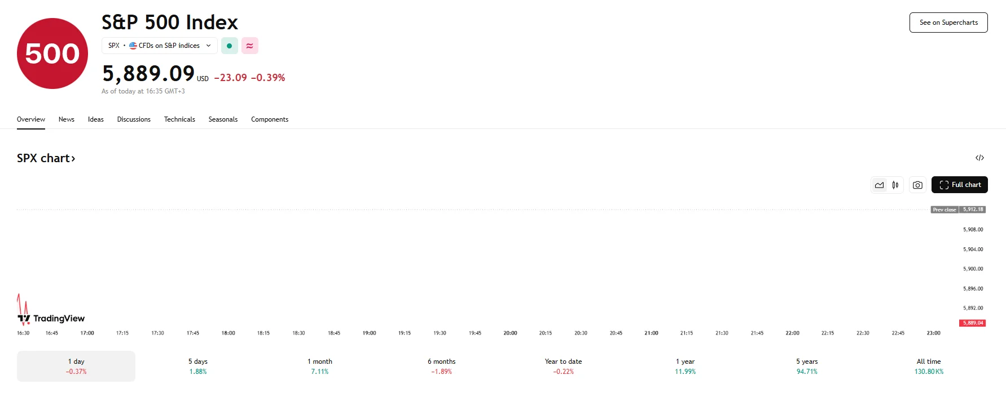The image size is (1006, 397).
Task: Click the S&P 500 circular logo
Action: click(x=52, y=53)
